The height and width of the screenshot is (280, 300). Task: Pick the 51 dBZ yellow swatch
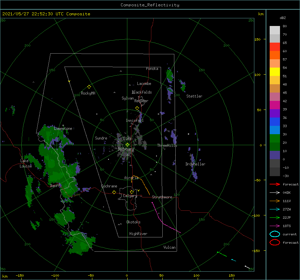click(x=275, y=72)
